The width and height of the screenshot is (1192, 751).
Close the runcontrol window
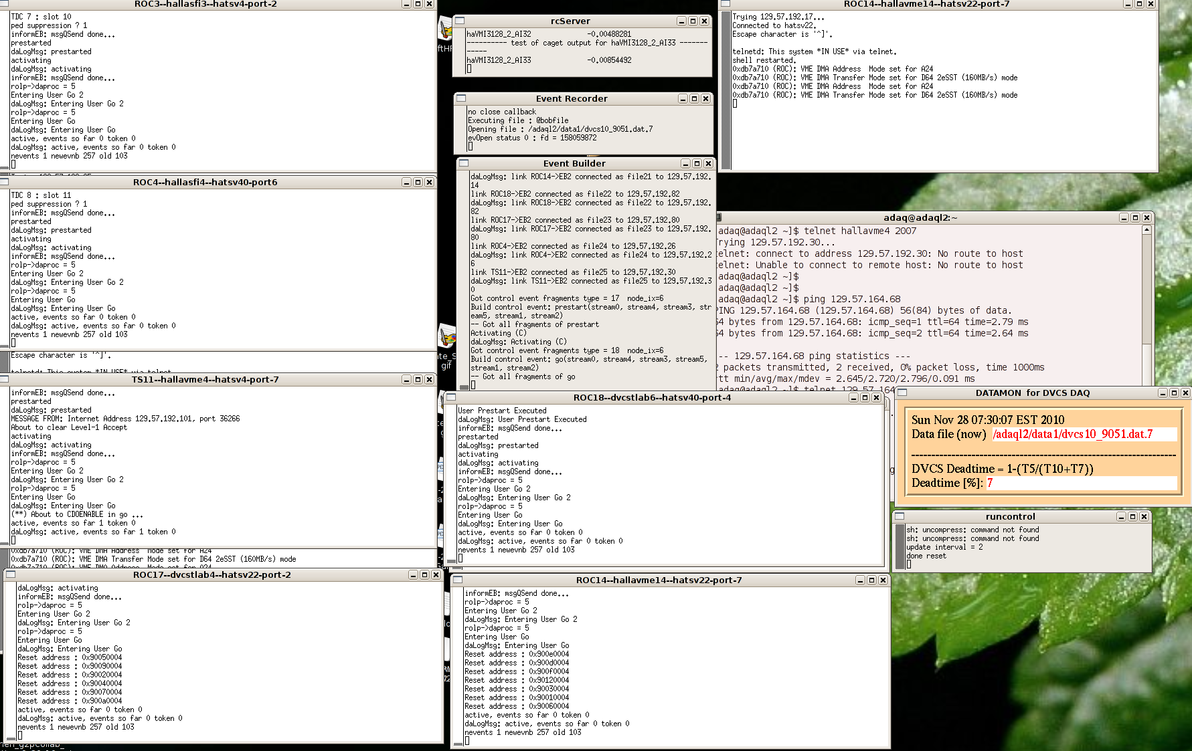[1144, 517]
